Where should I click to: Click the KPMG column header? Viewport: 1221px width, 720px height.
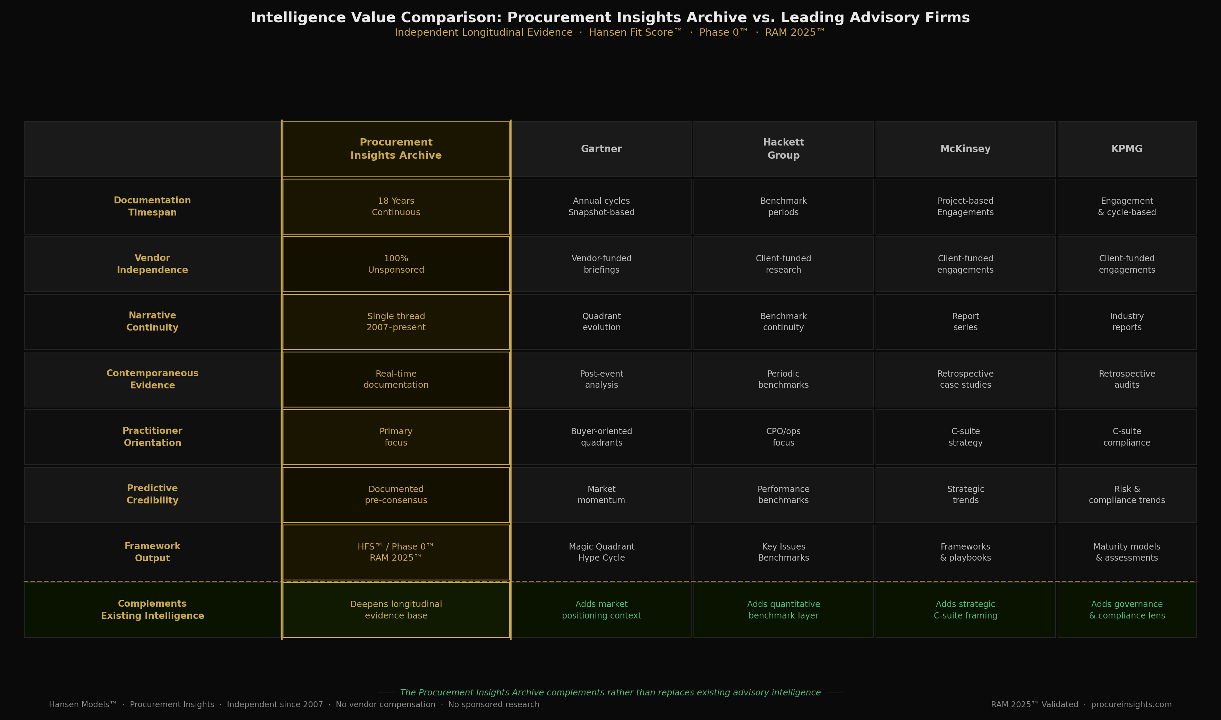coord(1126,149)
